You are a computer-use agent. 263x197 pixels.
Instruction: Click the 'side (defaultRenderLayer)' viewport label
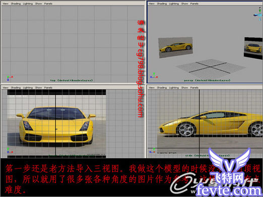(208, 155)
